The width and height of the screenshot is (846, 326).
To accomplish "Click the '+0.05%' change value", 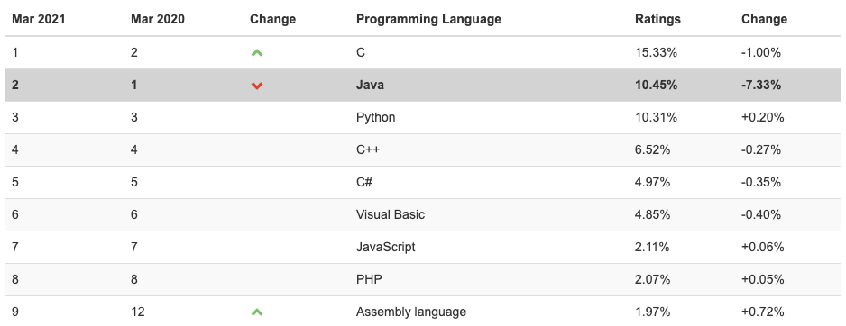I will tap(763, 279).
